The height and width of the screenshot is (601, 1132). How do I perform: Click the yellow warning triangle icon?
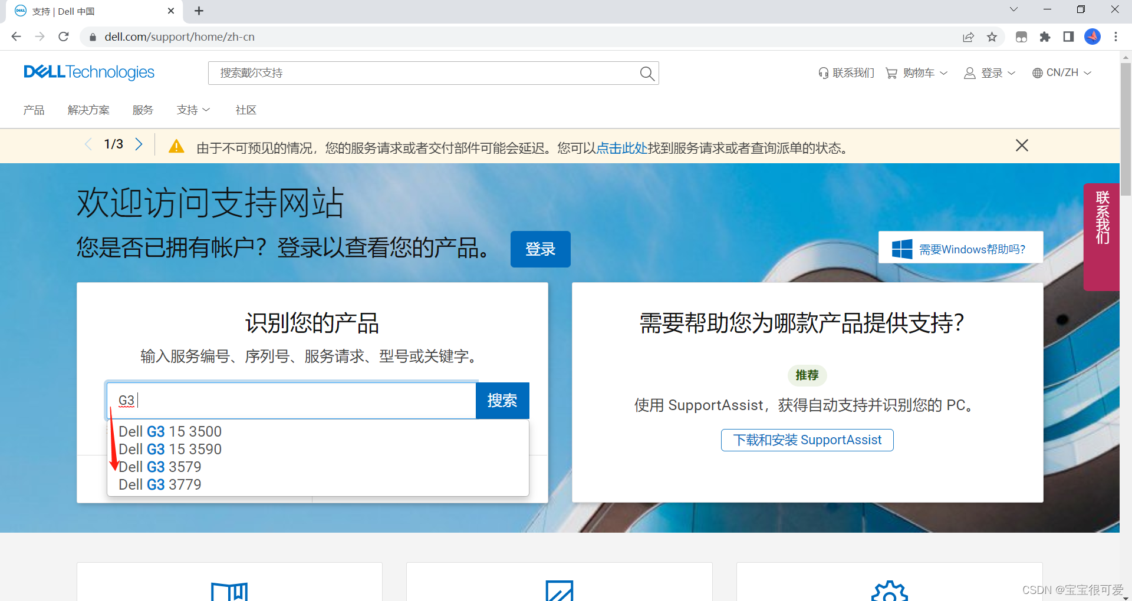176,146
